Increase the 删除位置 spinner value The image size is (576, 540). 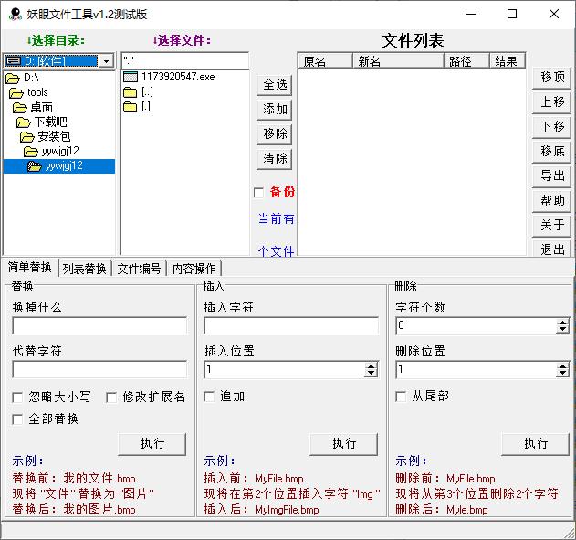pyautogui.click(x=563, y=366)
